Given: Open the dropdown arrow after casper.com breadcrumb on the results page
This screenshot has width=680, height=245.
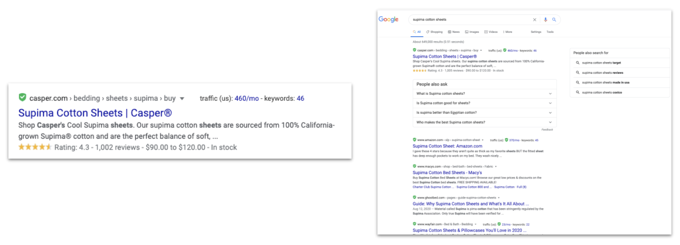Looking at the screenshot, I should (481, 51).
